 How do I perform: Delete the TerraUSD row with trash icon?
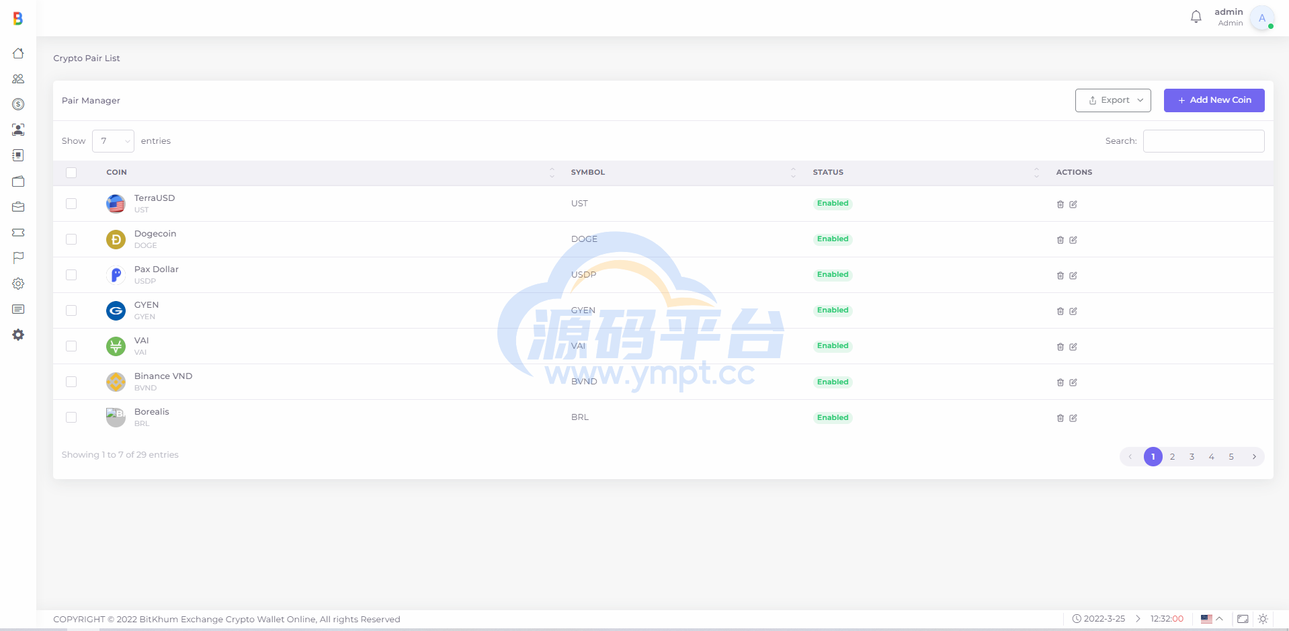(x=1061, y=204)
